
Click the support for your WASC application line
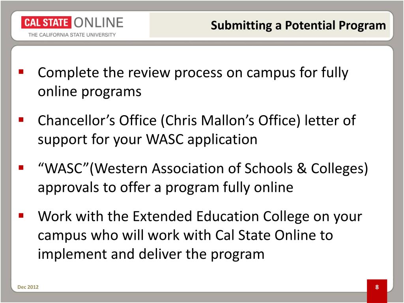(148, 140)
